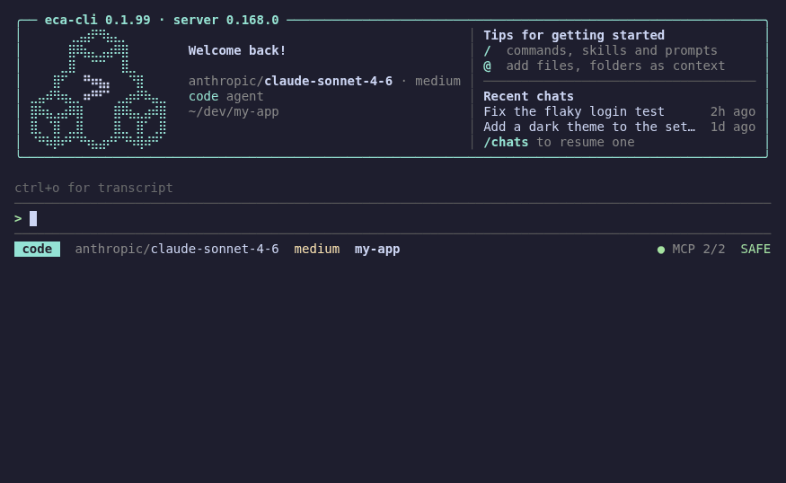This screenshot has height=483, width=786.
Task: Click model line in welcome box
Action: 324,81
